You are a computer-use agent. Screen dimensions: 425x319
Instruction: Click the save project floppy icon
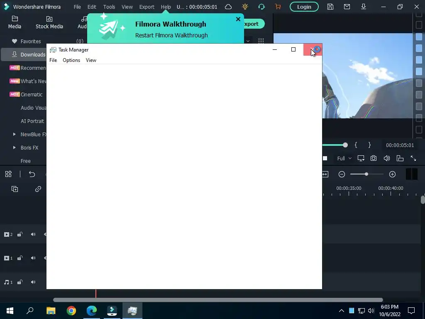pyautogui.click(x=330, y=7)
